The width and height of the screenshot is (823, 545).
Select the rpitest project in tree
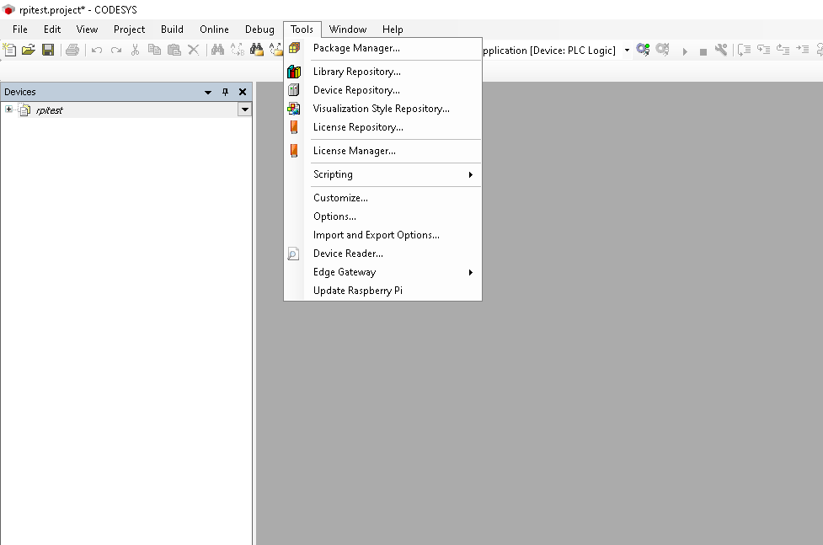50,110
